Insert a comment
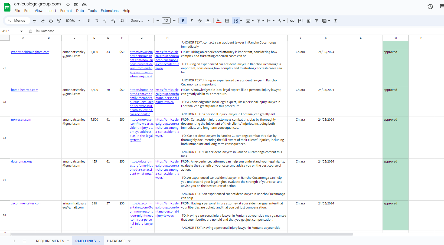Viewport: 444px width, 245px height. [300, 21]
